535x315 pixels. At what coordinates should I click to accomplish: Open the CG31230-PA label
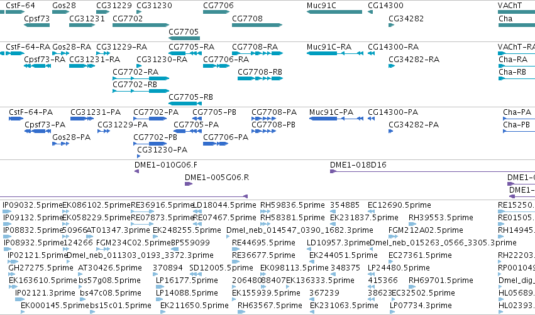[162, 150]
